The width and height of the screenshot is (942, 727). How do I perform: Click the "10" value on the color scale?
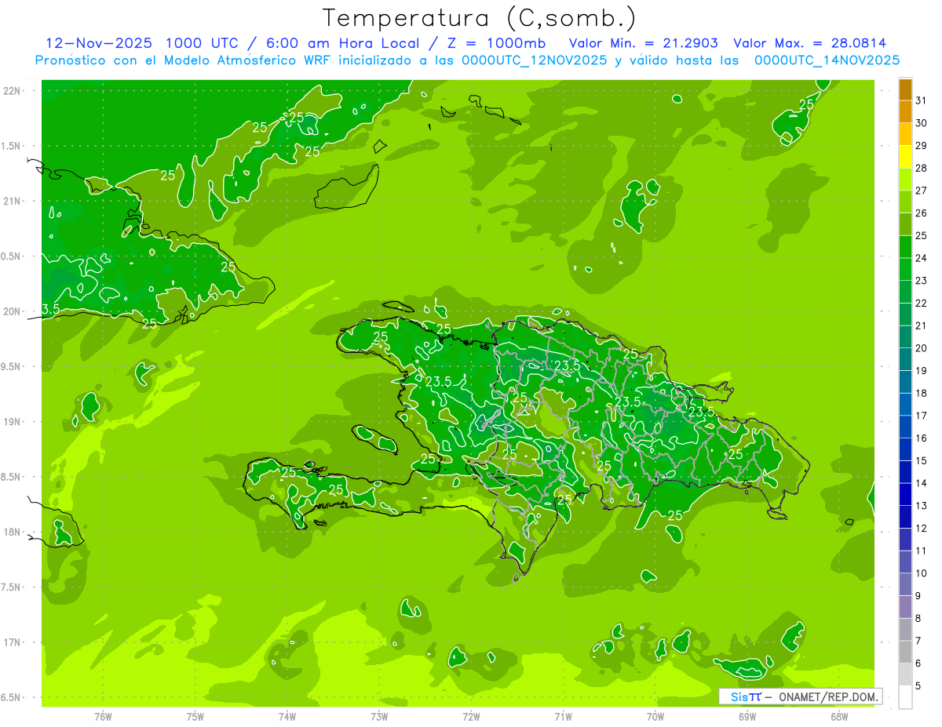click(x=921, y=573)
